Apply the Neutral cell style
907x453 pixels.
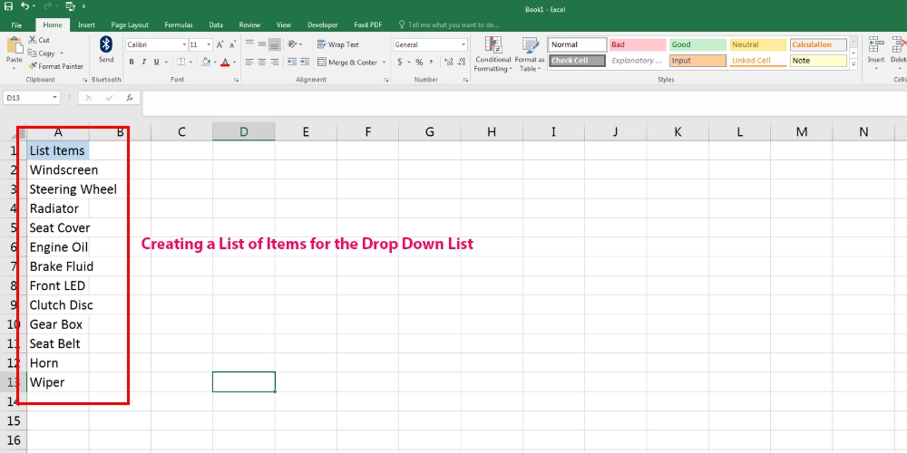[x=757, y=44]
